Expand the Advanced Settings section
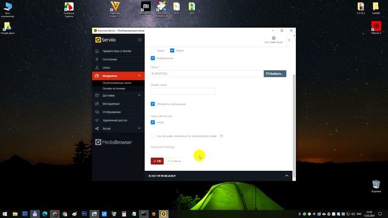 (162, 147)
